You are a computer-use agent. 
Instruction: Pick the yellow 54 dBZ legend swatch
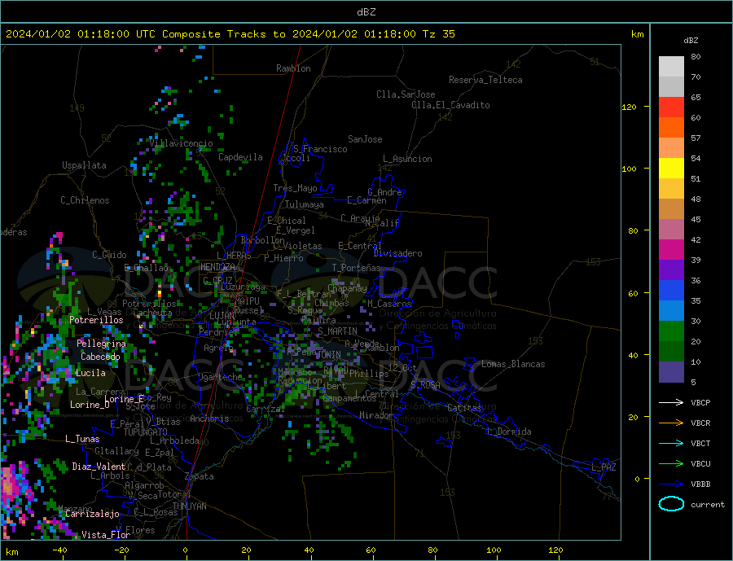pyautogui.click(x=671, y=169)
